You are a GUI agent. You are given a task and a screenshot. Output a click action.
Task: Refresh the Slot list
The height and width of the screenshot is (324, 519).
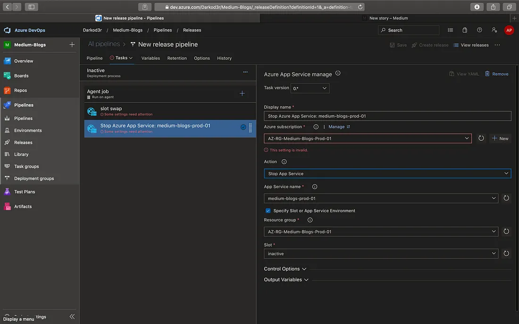[x=506, y=254]
